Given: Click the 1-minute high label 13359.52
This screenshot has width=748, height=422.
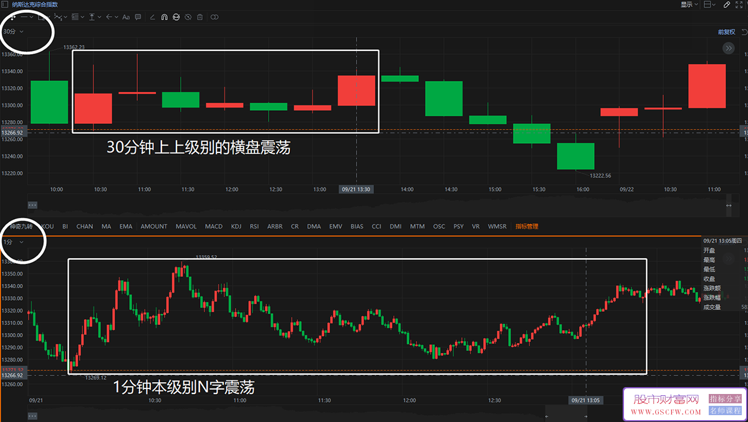Looking at the screenshot, I should (206, 257).
